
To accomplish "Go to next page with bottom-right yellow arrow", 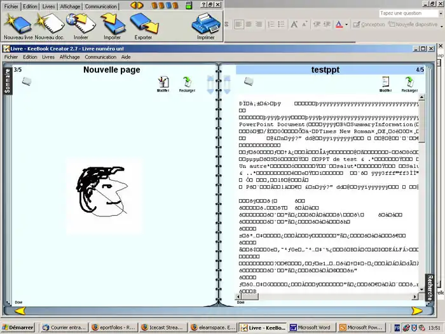I will (x=416, y=311).
